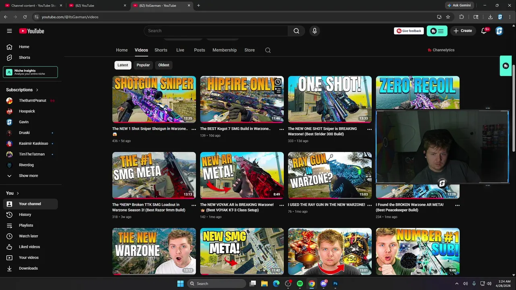Open Liked videos in sidebar
This screenshot has width=516, height=290.
(30, 247)
